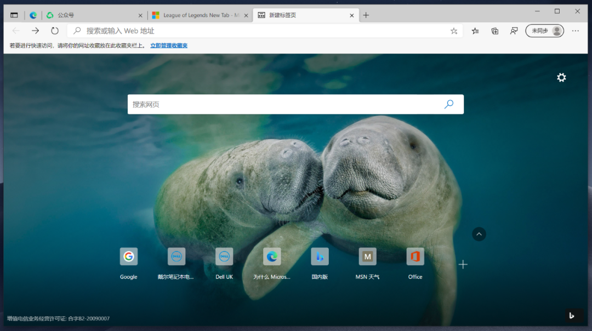This screenshot has height=331, width=592.
Task: Reload the page with refresh icon
Action: coord(55,31)
